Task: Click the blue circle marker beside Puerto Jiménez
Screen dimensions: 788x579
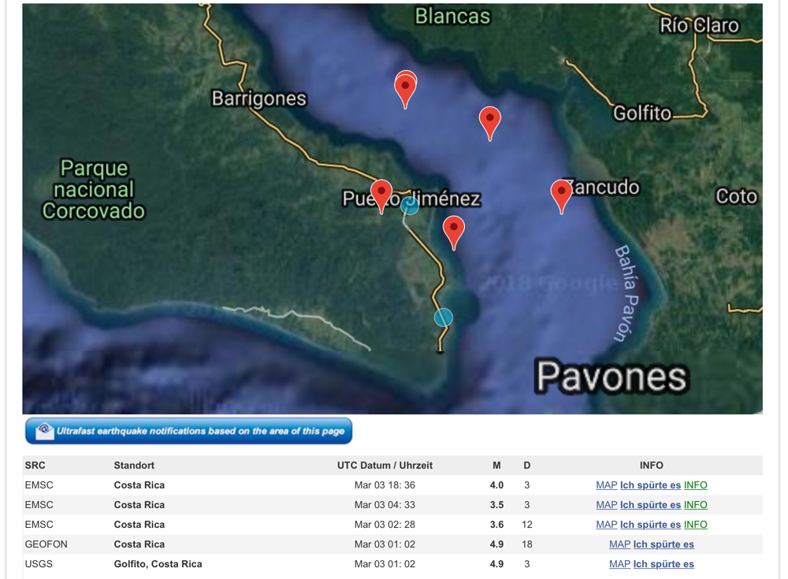Action: tap(410, 206)
